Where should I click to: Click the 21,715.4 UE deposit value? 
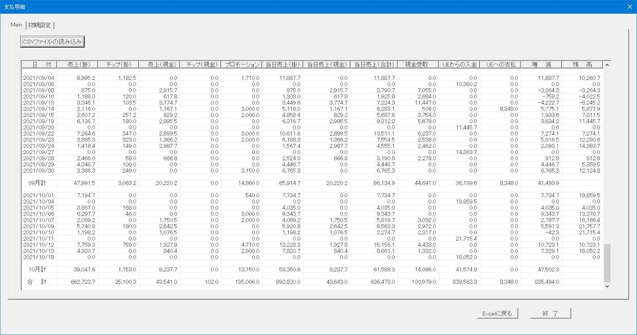coord(467,238)
